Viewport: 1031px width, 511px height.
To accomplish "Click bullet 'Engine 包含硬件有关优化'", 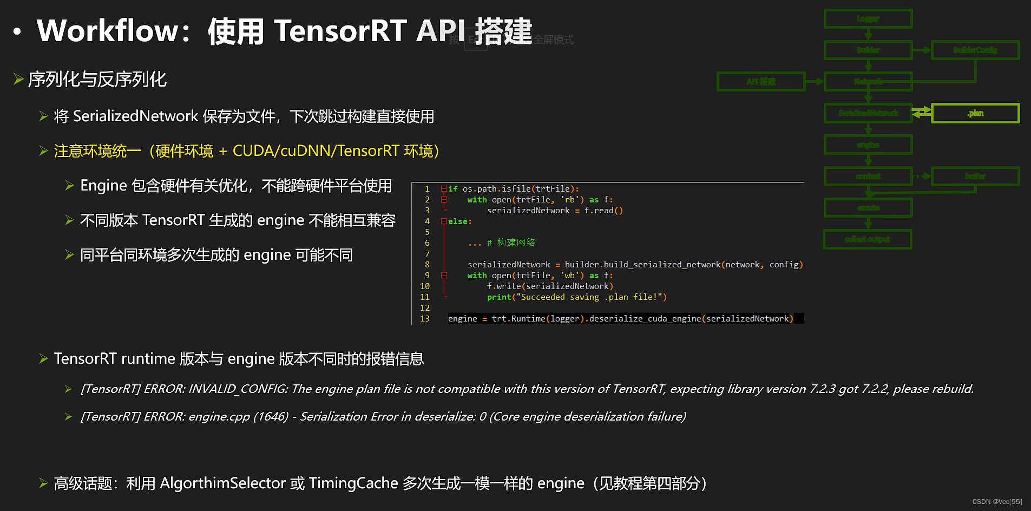I will tap(236, 186).
